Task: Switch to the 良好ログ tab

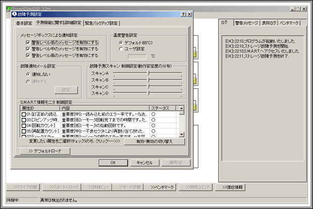Action: [x=269, y=23]
